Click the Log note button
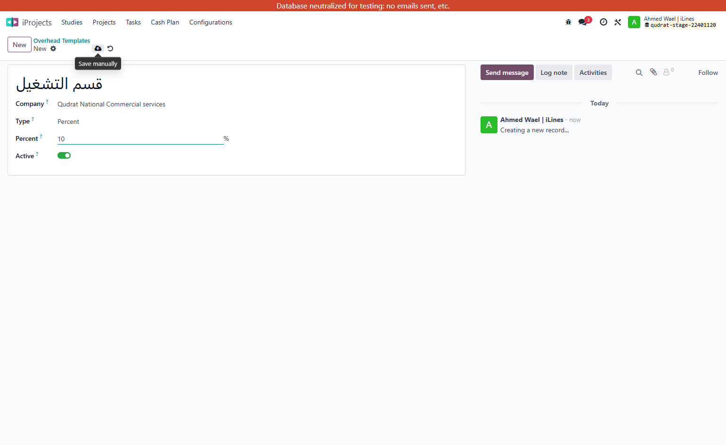The image size is (726, 445). [x=554, y=73]
